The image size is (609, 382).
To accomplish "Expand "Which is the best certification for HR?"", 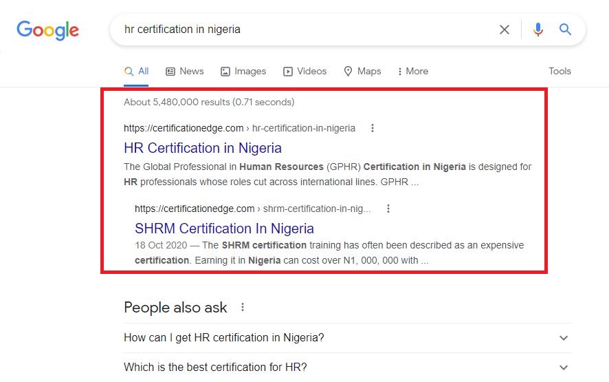I will [x=348, y=368].
